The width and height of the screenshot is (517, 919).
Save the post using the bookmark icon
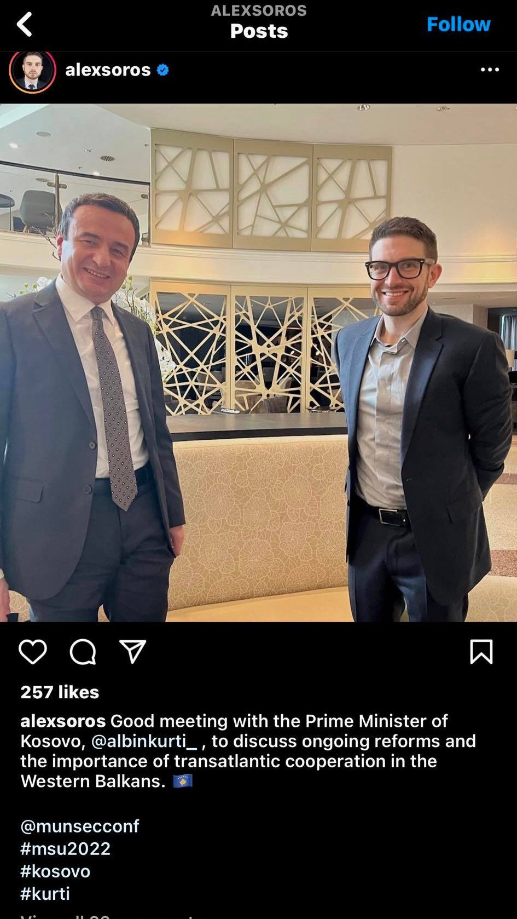[481, 652]
